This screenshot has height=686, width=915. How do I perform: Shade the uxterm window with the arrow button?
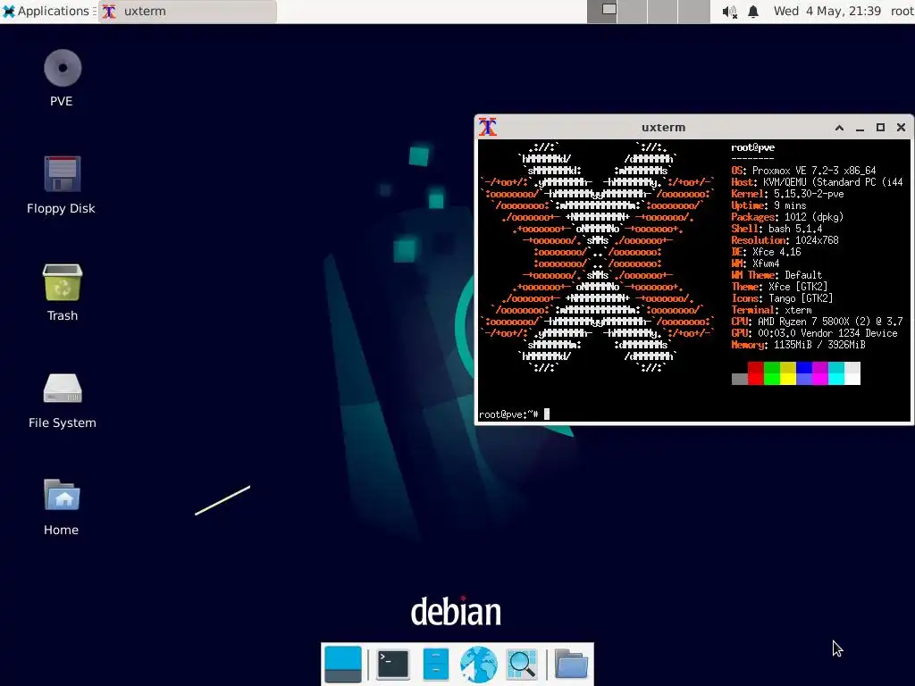click(839, 128)
